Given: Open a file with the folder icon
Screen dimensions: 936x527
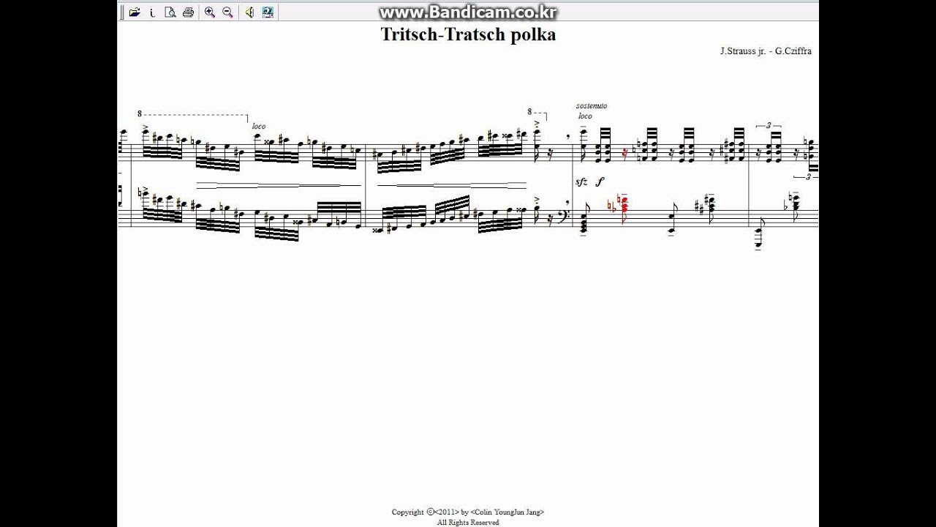Looking at the screenshot, I should 134,12.
